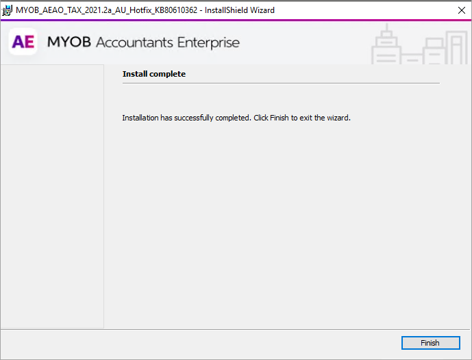Click the 'Installation has successfully completed' sentence

click(186, 118)
